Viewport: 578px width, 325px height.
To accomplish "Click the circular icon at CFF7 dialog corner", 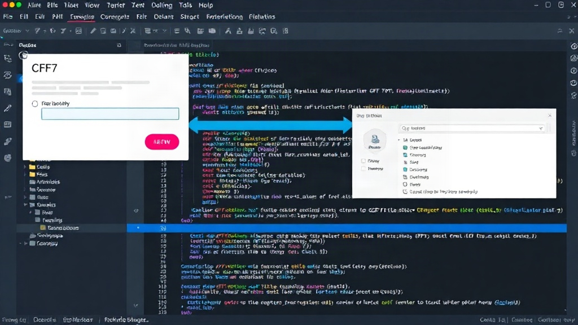I will tap(23, 55).
